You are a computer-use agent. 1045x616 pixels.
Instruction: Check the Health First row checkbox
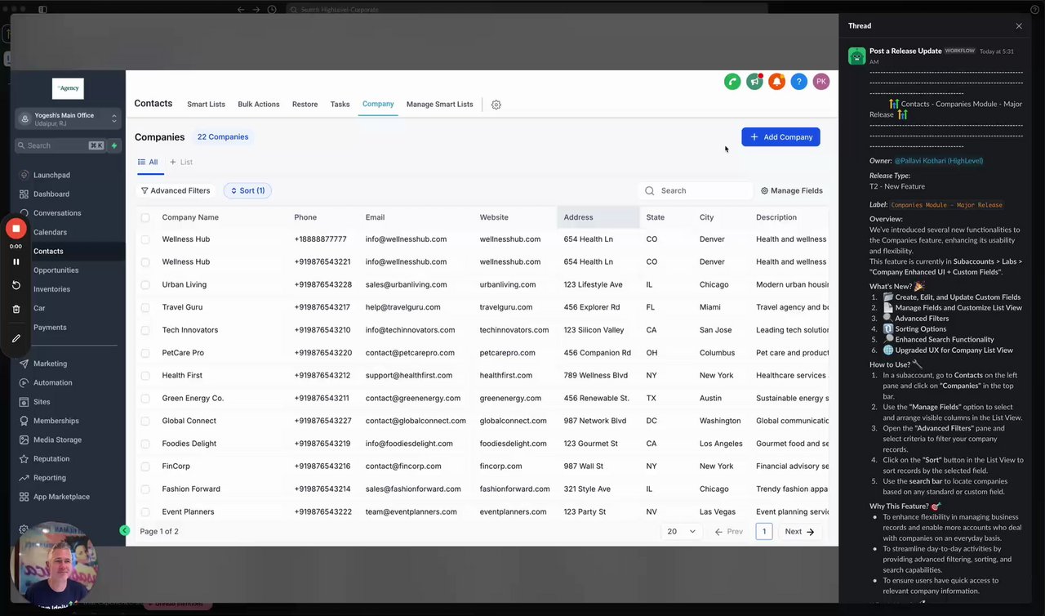coord(145,376)
